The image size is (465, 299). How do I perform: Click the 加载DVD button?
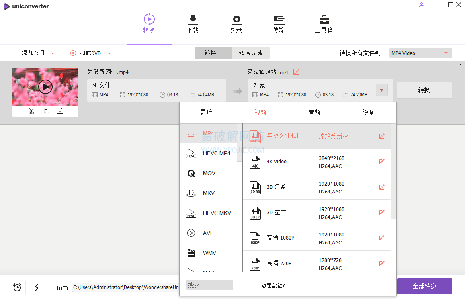click(x=86, y=53)
